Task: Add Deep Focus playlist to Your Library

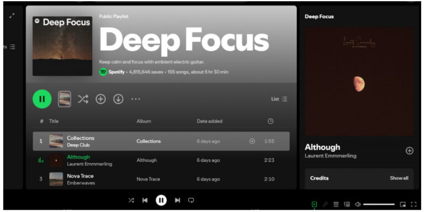Action: tap(100, 99)
